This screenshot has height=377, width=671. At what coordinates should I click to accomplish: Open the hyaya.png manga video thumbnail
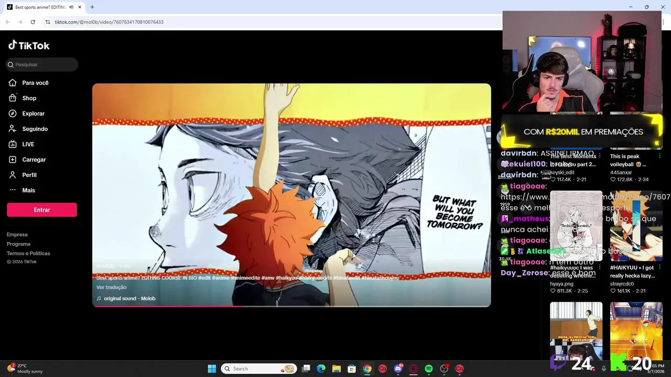[x=576, y=226]
